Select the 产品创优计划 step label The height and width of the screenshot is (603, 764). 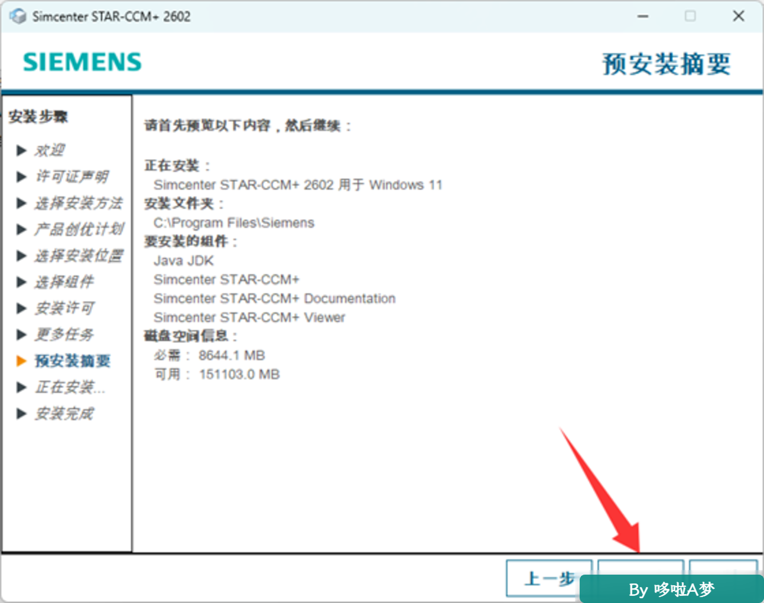click(79, 229)
